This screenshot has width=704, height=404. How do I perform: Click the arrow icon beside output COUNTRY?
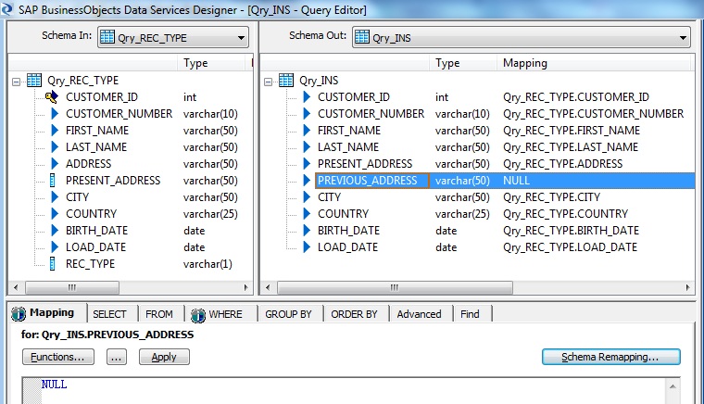(x=307, y=214)
